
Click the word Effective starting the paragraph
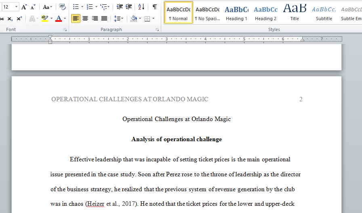(82, 159)
